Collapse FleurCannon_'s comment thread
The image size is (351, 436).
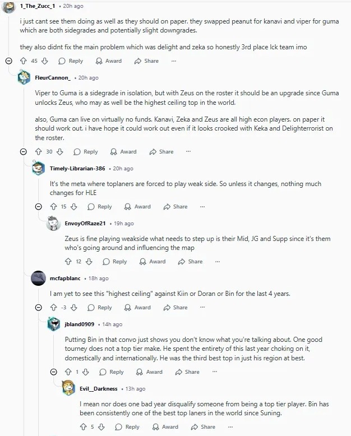coord(24,152)
